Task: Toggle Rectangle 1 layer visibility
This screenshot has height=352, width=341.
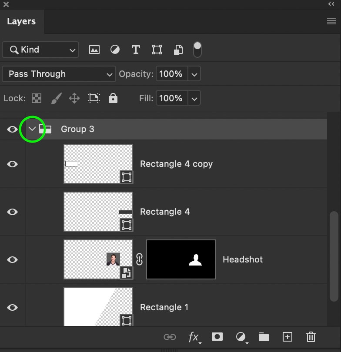Action: (12, 308)
